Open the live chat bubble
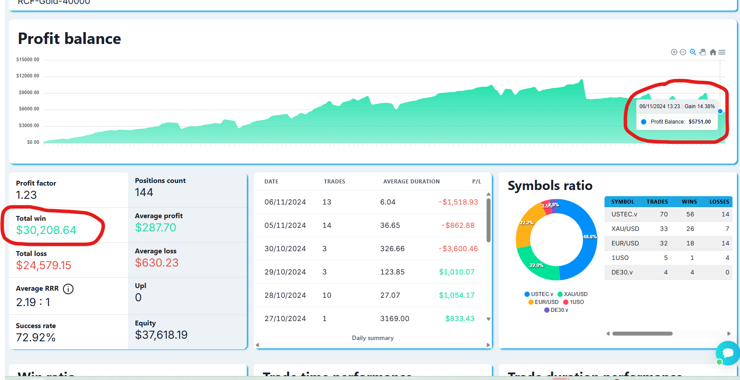This screenshot has width=740, height=380. 728,353
